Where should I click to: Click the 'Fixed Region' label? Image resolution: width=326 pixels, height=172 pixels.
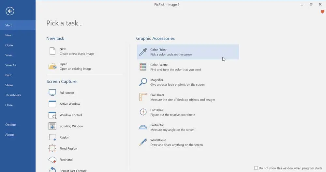(x=68, y=149)
